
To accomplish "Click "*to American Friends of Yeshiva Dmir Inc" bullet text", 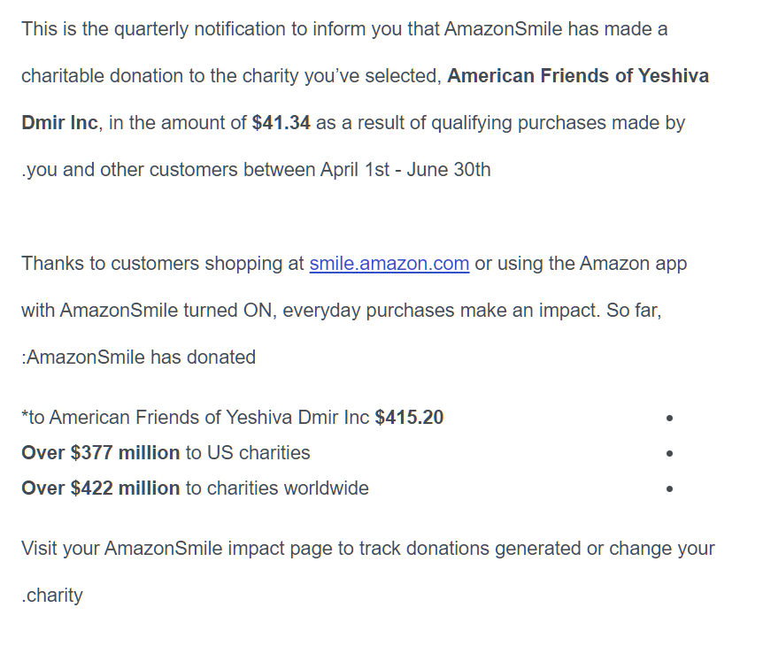I will 195,418.
